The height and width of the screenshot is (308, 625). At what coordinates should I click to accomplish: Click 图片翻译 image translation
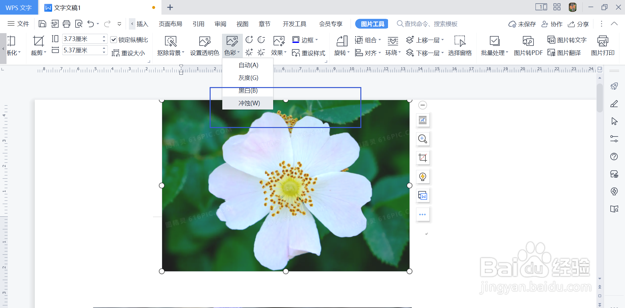point(564,53)
